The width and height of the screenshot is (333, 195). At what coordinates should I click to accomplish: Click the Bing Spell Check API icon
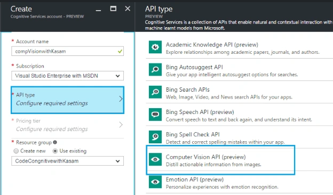coord(155,137)
